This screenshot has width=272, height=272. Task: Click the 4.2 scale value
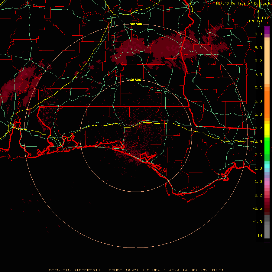click(258, 128)
